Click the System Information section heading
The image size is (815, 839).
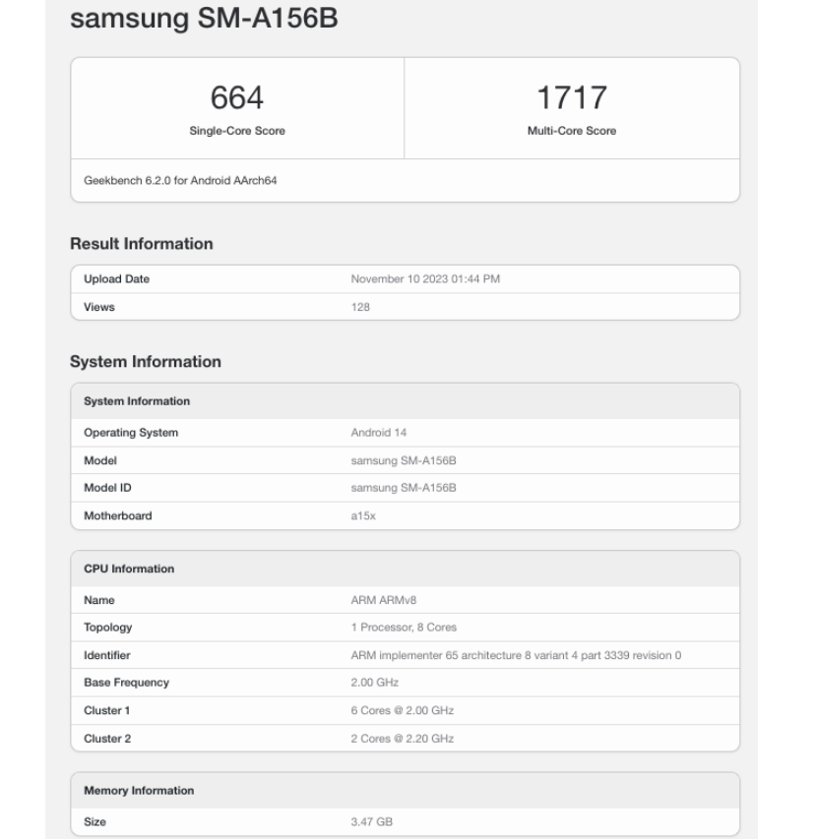145,362
